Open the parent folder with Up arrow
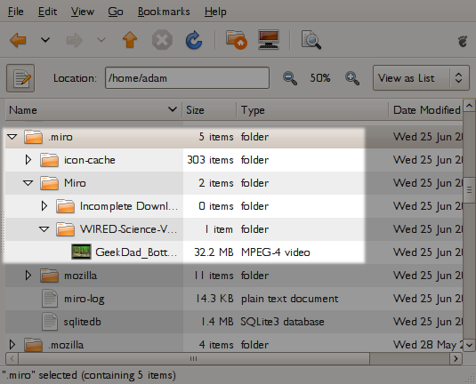The height and width of the screenshot is (384, 476). pos(130,40)
